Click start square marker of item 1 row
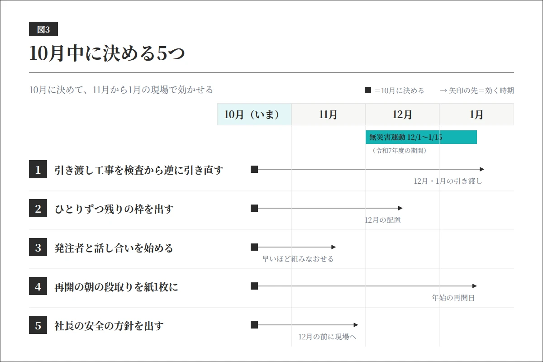 pyautogui.click(x=254, y=169)
